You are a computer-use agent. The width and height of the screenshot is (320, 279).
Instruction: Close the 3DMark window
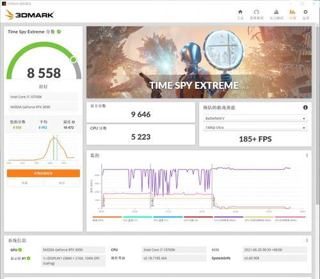point(314,3)
